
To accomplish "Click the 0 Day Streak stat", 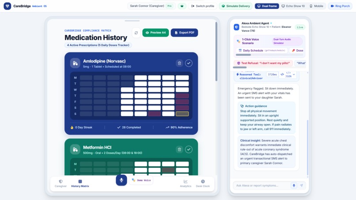I will coord(81,127).
